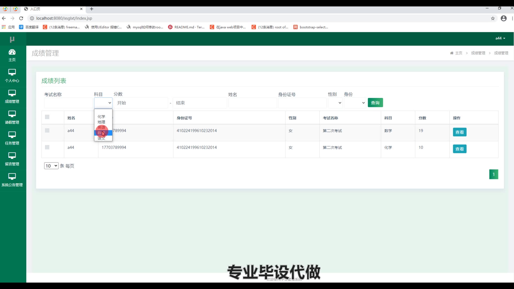Select 化学 from the subject list
Viewport: 514px width, 289px height.
pyautogui.click(x=103, y=116)
